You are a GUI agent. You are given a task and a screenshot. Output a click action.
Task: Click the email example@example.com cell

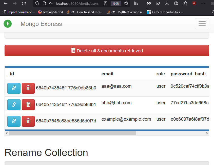[x=126, y=119]
